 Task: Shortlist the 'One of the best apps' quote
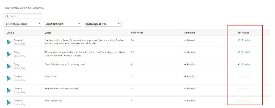(244, 65)
